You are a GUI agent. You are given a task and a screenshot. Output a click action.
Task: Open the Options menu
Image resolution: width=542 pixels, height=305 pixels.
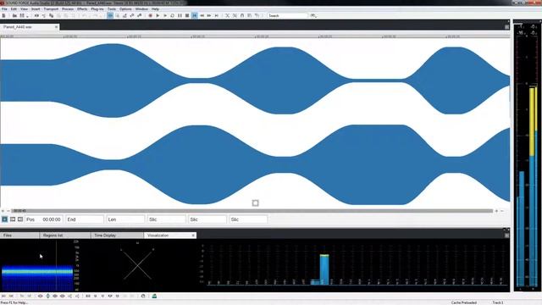coord(125,9)
